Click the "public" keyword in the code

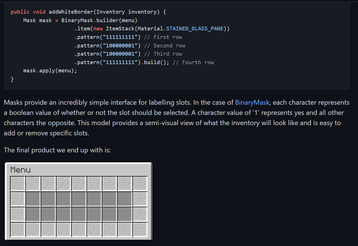point(20,12)
